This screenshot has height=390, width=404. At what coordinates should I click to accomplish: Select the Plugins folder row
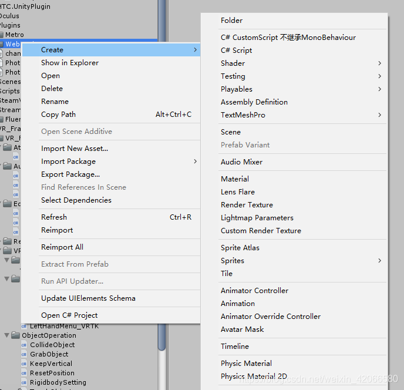[x=79, y=25]
